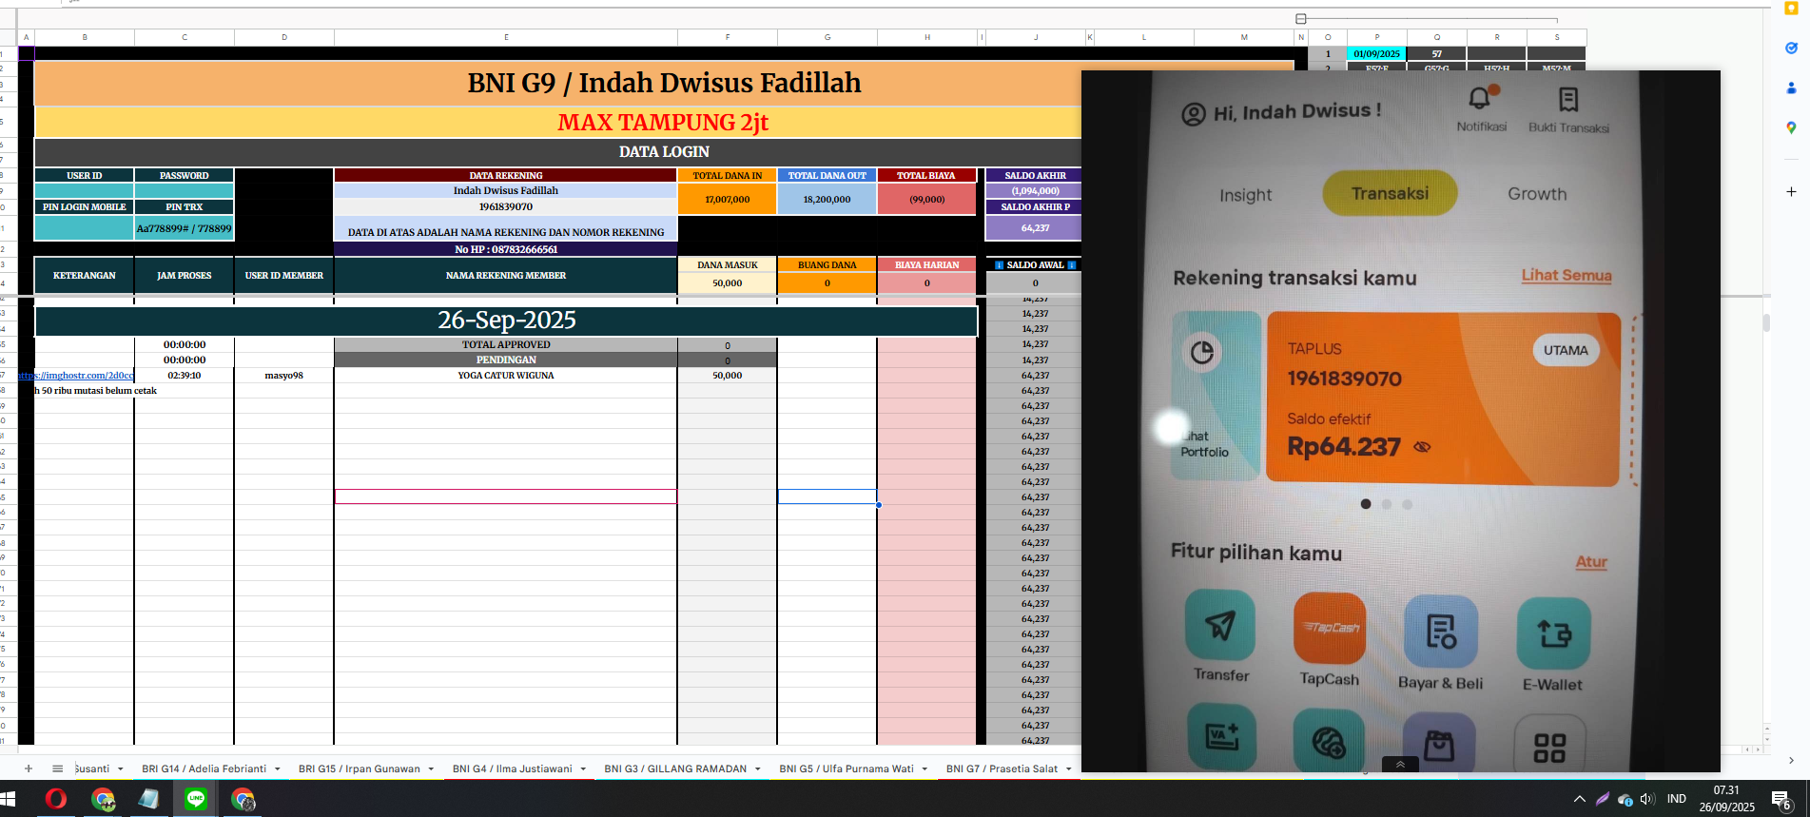Open the Contacts side panel icon
Screen dimensions: 1810x817
click(x=1791, y=88)
